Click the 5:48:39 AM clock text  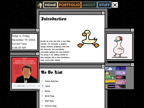(19, 48)
